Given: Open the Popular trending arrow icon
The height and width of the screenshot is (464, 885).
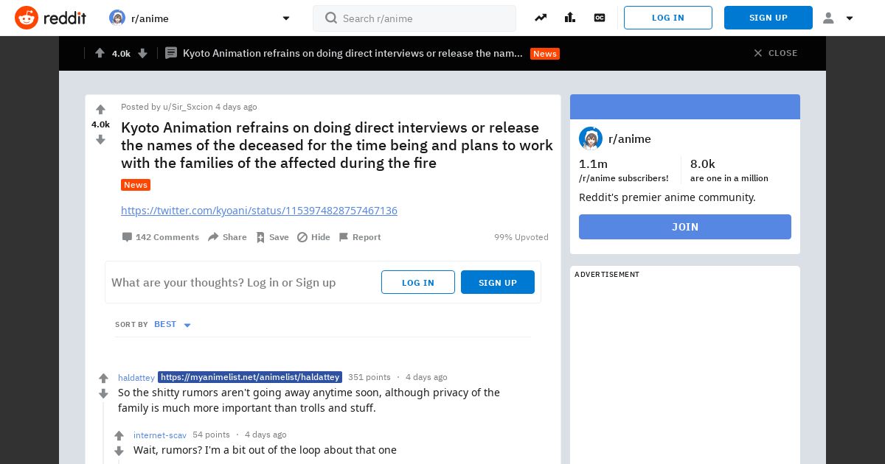Looking at the screenshot, I should 541,18.
